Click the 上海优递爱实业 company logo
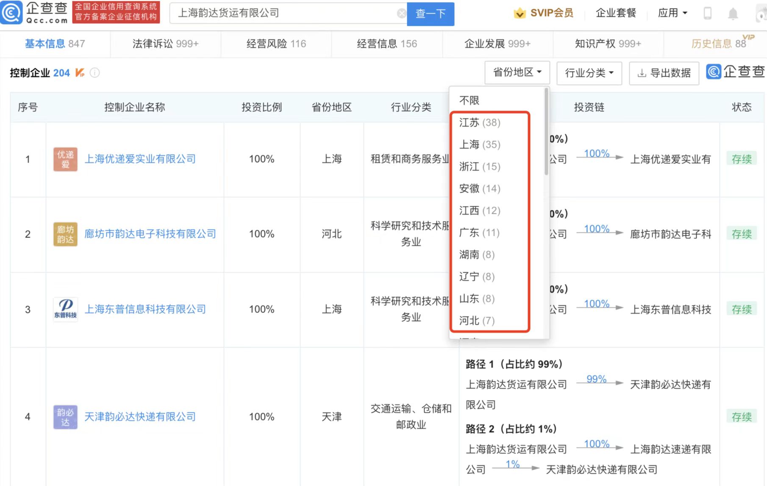Screen dimensions: 767x486 point(65,159)
